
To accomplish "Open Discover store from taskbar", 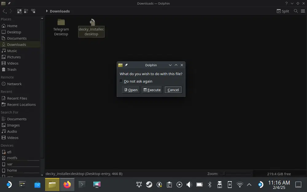I will click(37, 185).
